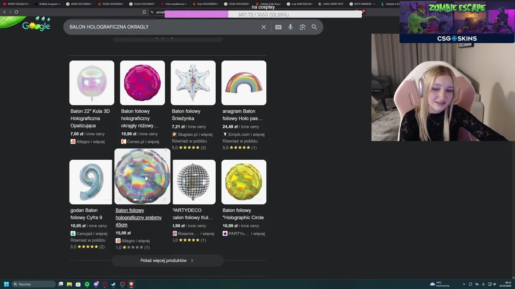Viewport: 515px width, 289px height.
Task: Open Opera GX from the taskbar
Action: (105, 284)
